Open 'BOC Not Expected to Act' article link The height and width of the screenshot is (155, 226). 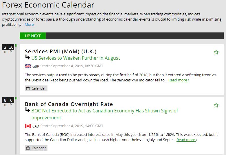coord(104,111)
